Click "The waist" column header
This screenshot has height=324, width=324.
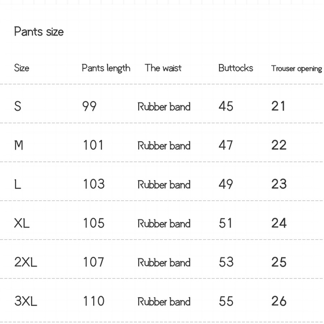[163, 68]
